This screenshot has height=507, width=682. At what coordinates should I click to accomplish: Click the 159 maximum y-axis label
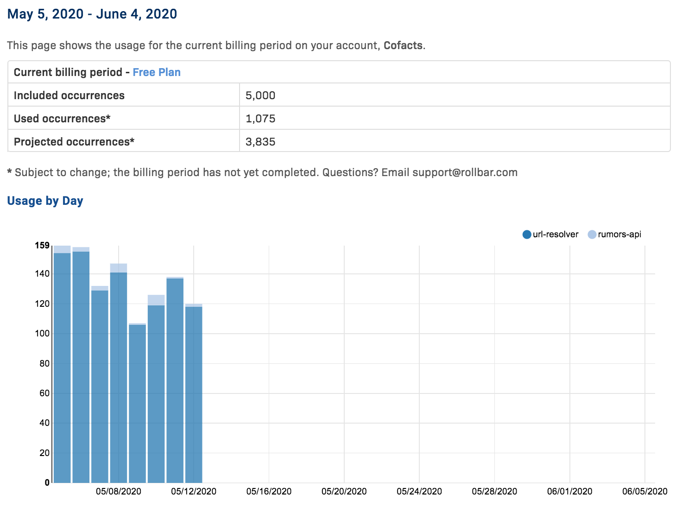coord(42,245)
